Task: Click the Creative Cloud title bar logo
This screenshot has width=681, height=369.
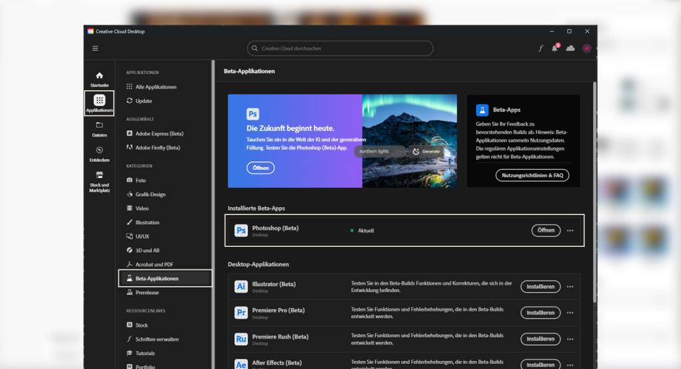Action: coord(90,31)
